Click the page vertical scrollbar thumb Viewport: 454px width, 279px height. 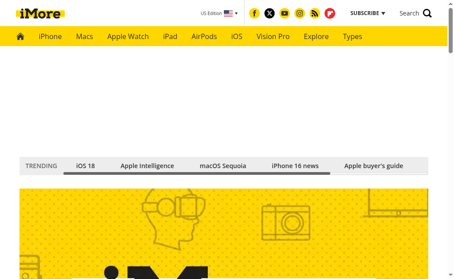(x=450, y=31)
